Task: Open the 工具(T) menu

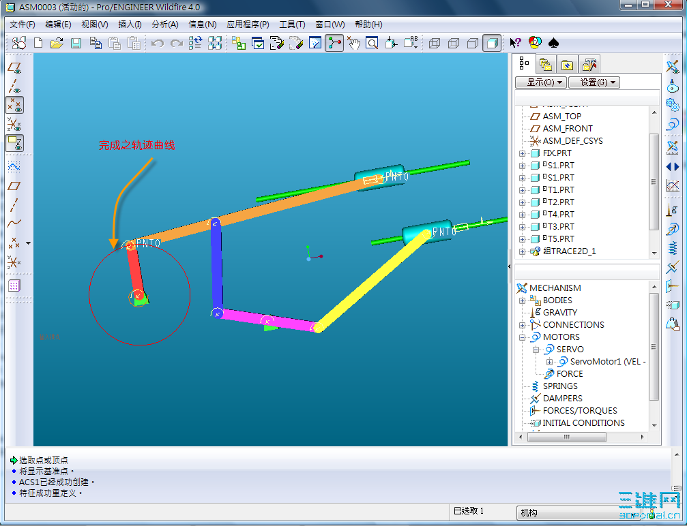Action: (x=292, y=25)
